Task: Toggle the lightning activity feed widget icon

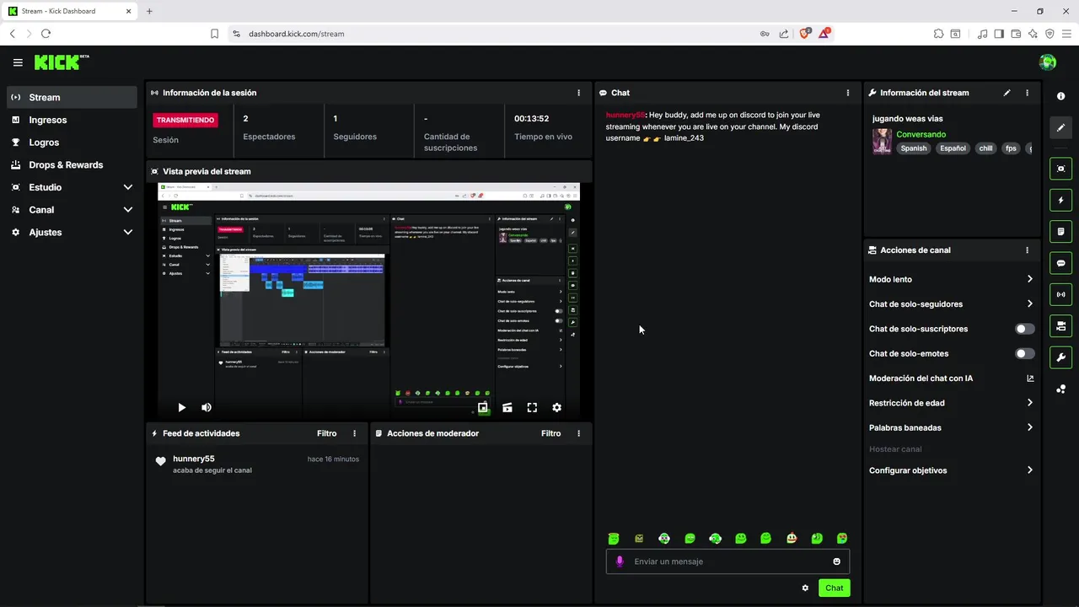Action: click(x=1061, y=201)
